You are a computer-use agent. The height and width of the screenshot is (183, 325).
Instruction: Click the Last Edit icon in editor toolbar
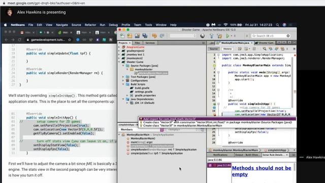pyautogui.click(x=240, y=49)
